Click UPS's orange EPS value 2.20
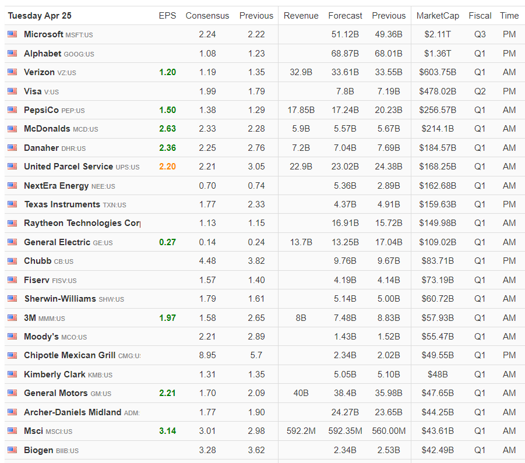525x463 pixels. click(x=167, y=167)
